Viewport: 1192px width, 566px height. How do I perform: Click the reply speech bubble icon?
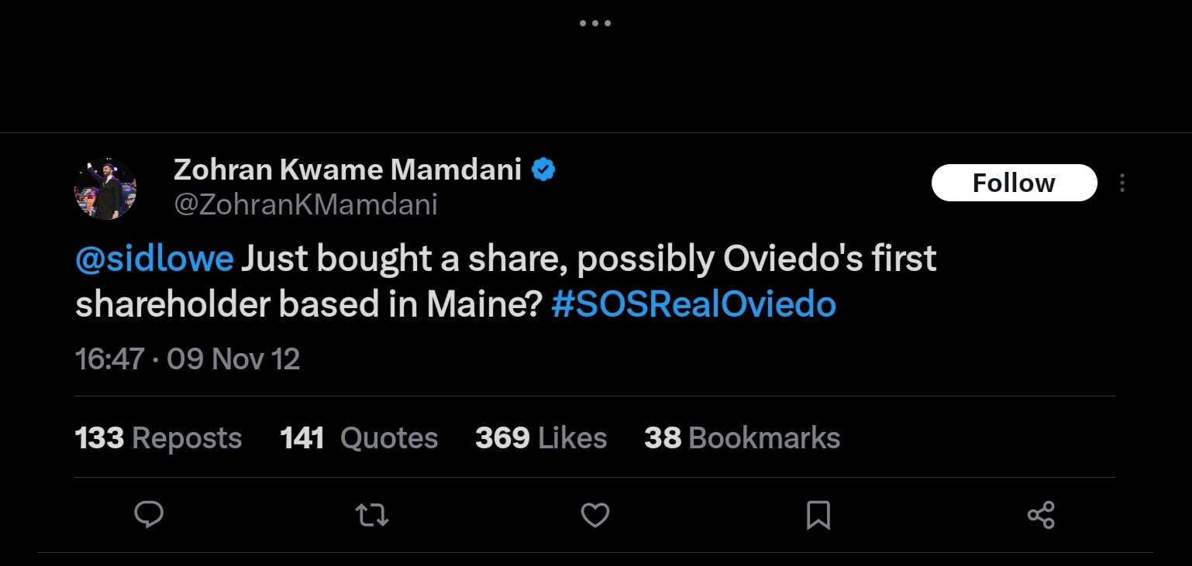click(x=148, y=515)
